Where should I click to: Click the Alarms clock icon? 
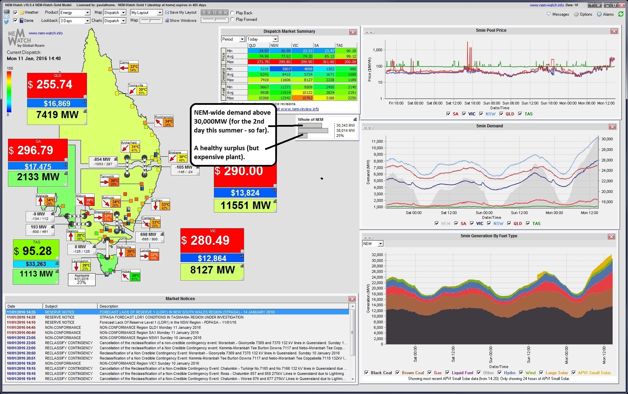click(x=599, y=14)
